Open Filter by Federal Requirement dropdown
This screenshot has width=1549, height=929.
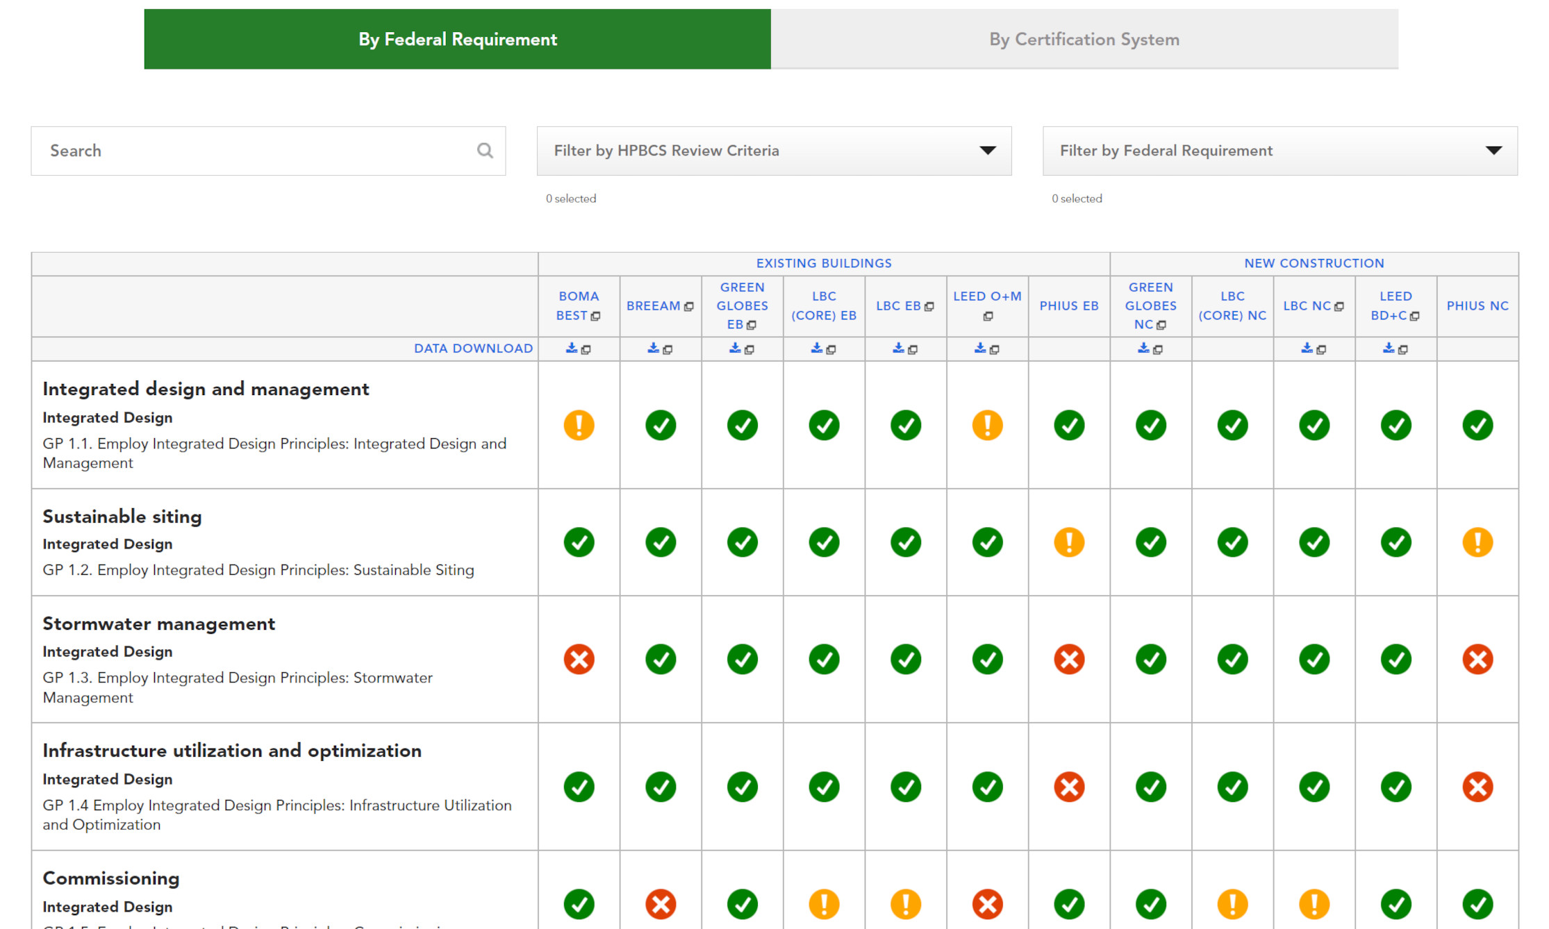pyautogui.click(x=1279, y=151)
